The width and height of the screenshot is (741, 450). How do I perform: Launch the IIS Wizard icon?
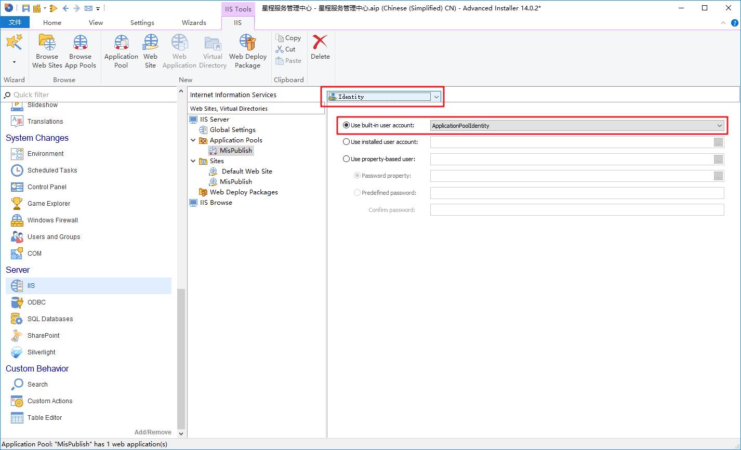pos(14,42)
